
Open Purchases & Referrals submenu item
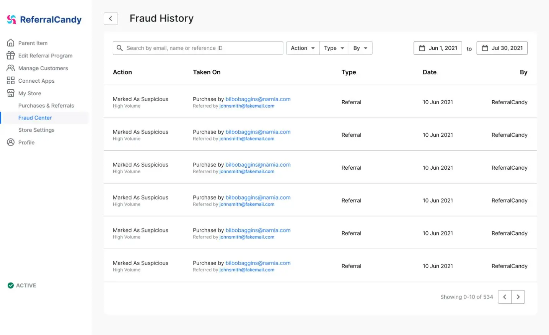click(46, 106)
